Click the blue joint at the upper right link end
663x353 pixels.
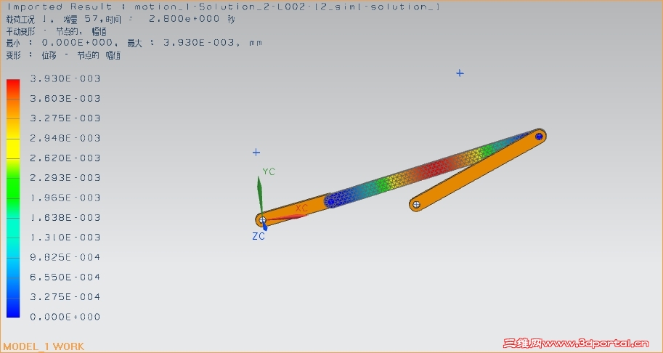point(539,137)
